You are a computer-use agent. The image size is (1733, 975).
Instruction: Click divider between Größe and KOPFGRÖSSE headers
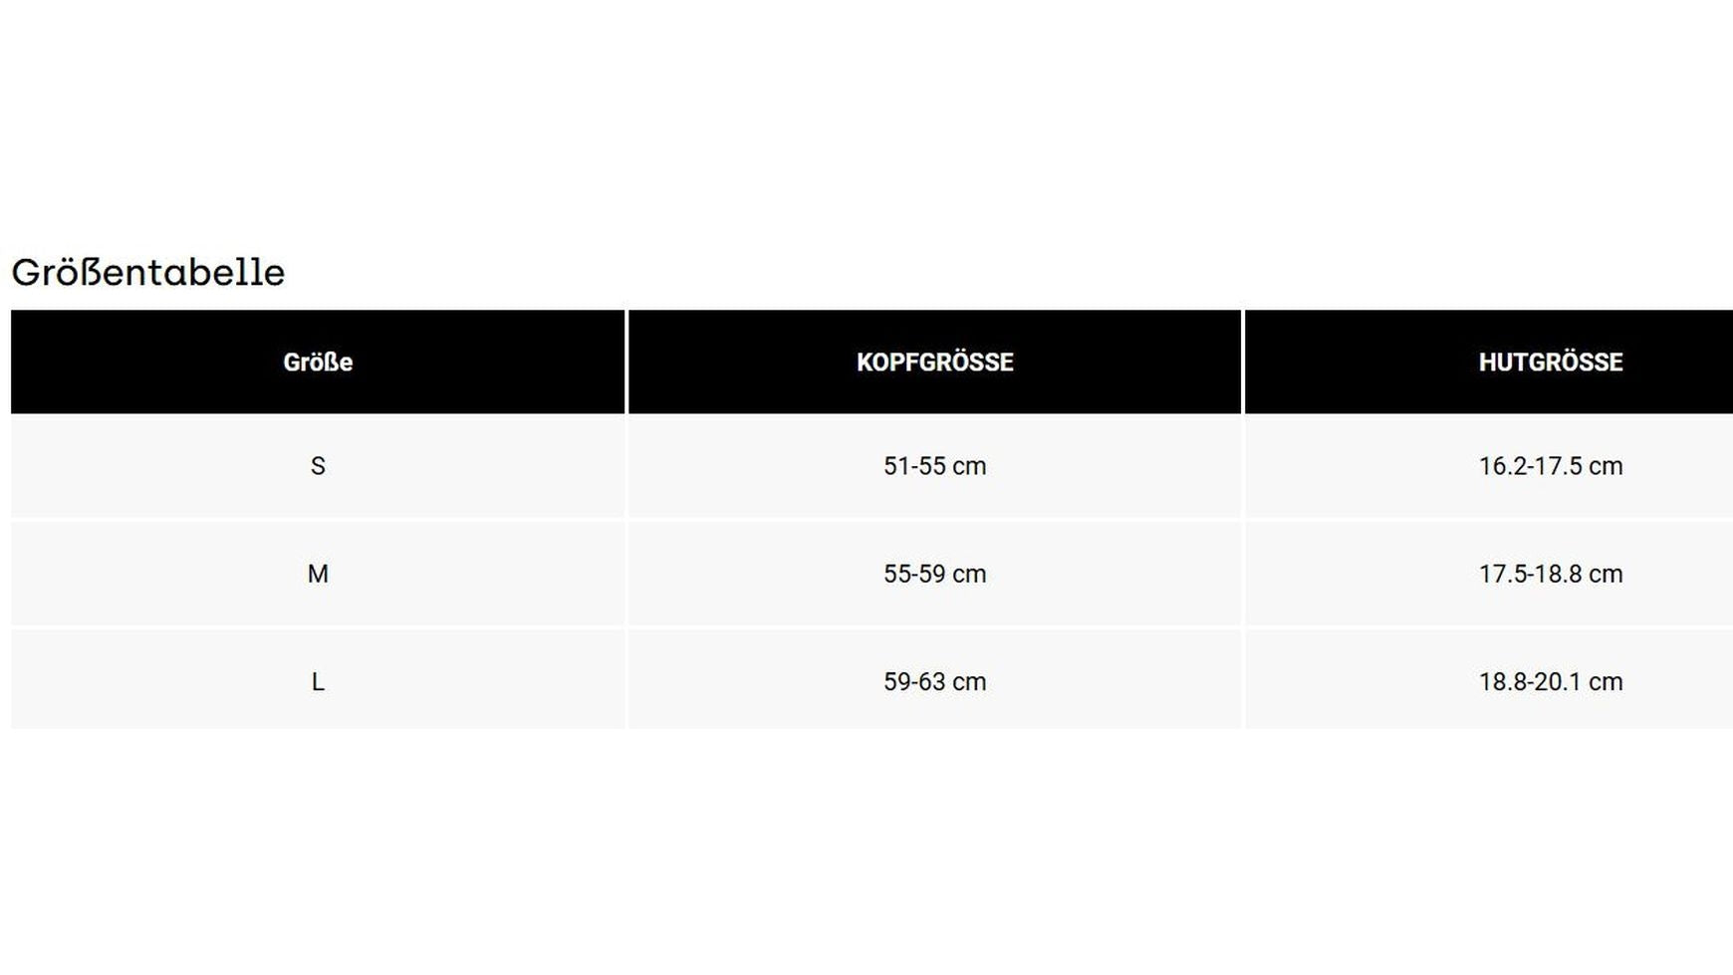(626, 363)
